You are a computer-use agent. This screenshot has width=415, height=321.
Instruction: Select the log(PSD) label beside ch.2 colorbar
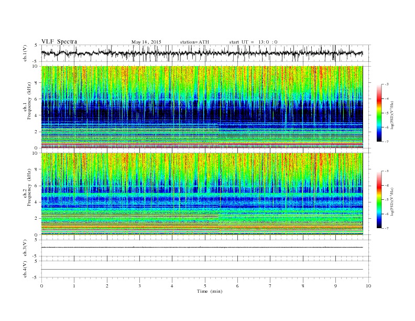point(392,202)
